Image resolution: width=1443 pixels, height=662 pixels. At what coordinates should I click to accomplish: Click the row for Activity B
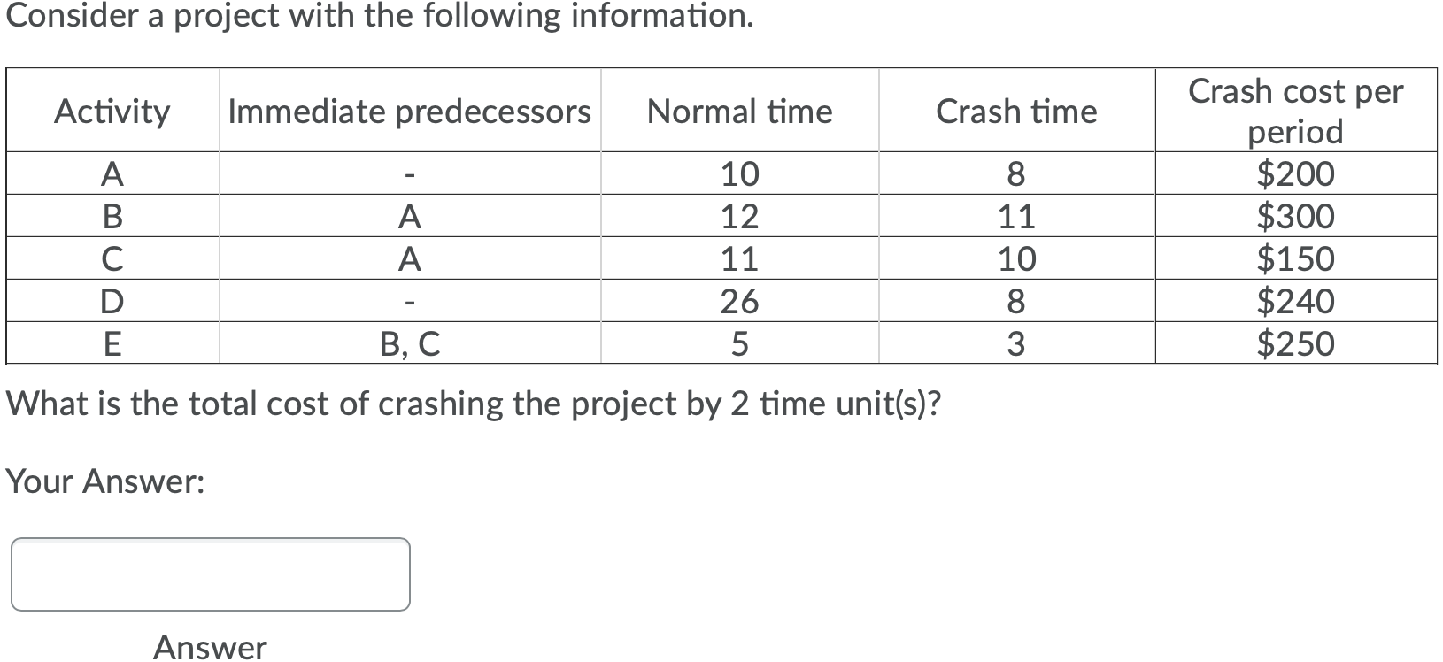112,217
